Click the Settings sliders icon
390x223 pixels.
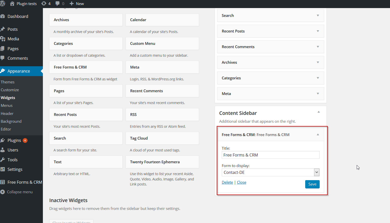(3, 169)
